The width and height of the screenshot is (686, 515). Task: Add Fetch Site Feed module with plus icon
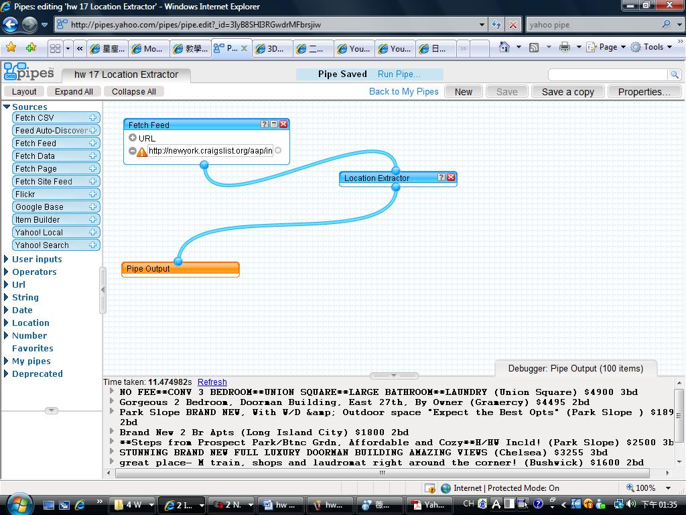tap(92, 181)
